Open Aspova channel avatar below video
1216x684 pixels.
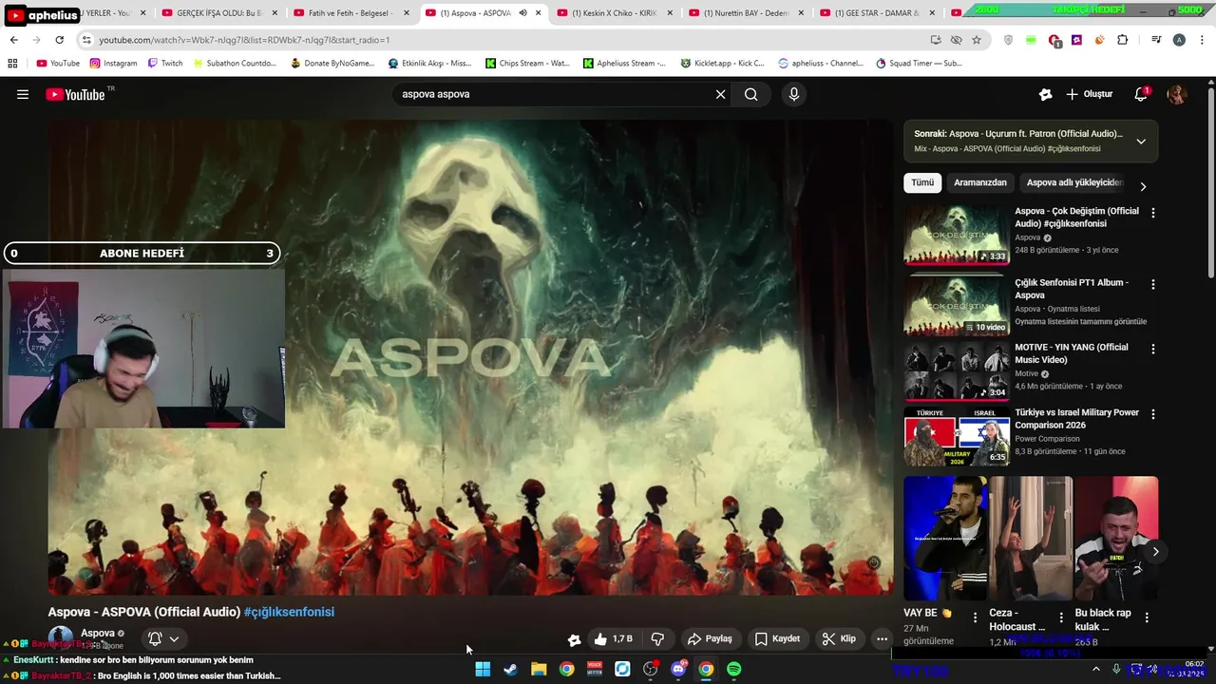point(61,638)
